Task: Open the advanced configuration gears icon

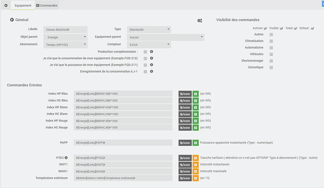Action: [200, 21]
